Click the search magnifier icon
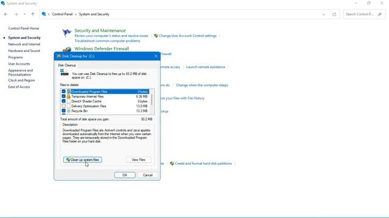 (x=379, y=15)
